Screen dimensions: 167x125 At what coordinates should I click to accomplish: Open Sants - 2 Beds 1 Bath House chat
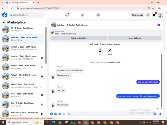pyautogui.click(x=22, y=67)
